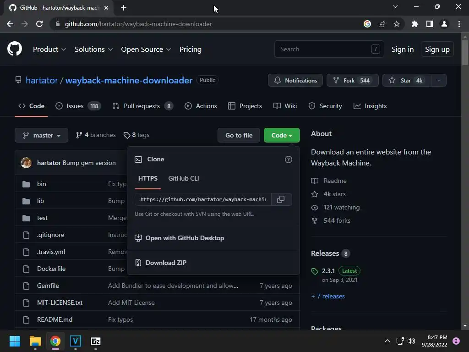Toggle the green Code dropdown

pyautogui.click(x=282, y=135)
